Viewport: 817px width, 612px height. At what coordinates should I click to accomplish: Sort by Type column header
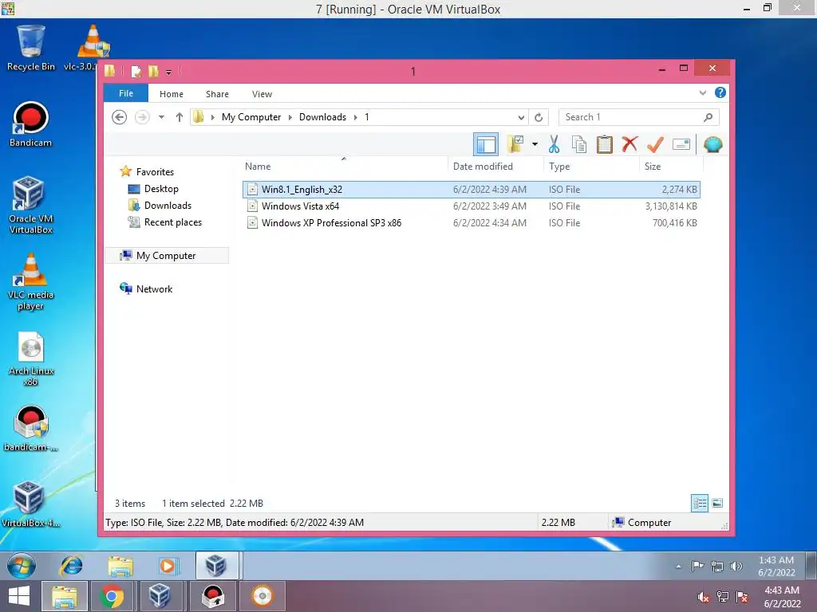click(x=591, y=167)
